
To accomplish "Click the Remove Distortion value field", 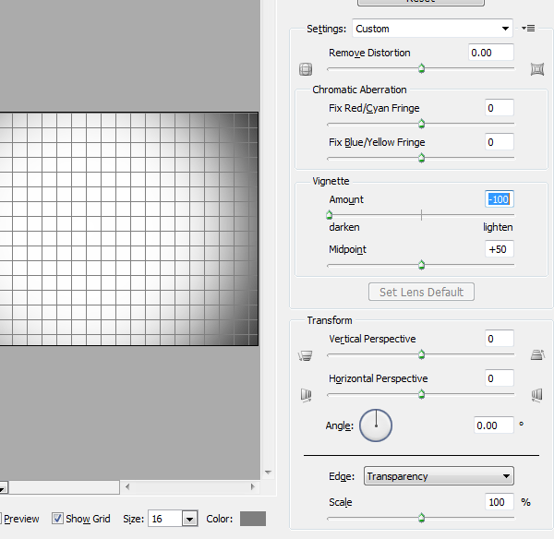I will (491, 53).
